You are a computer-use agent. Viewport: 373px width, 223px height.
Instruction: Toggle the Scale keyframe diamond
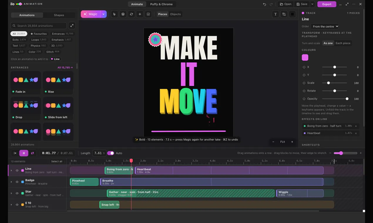(304, 83)
